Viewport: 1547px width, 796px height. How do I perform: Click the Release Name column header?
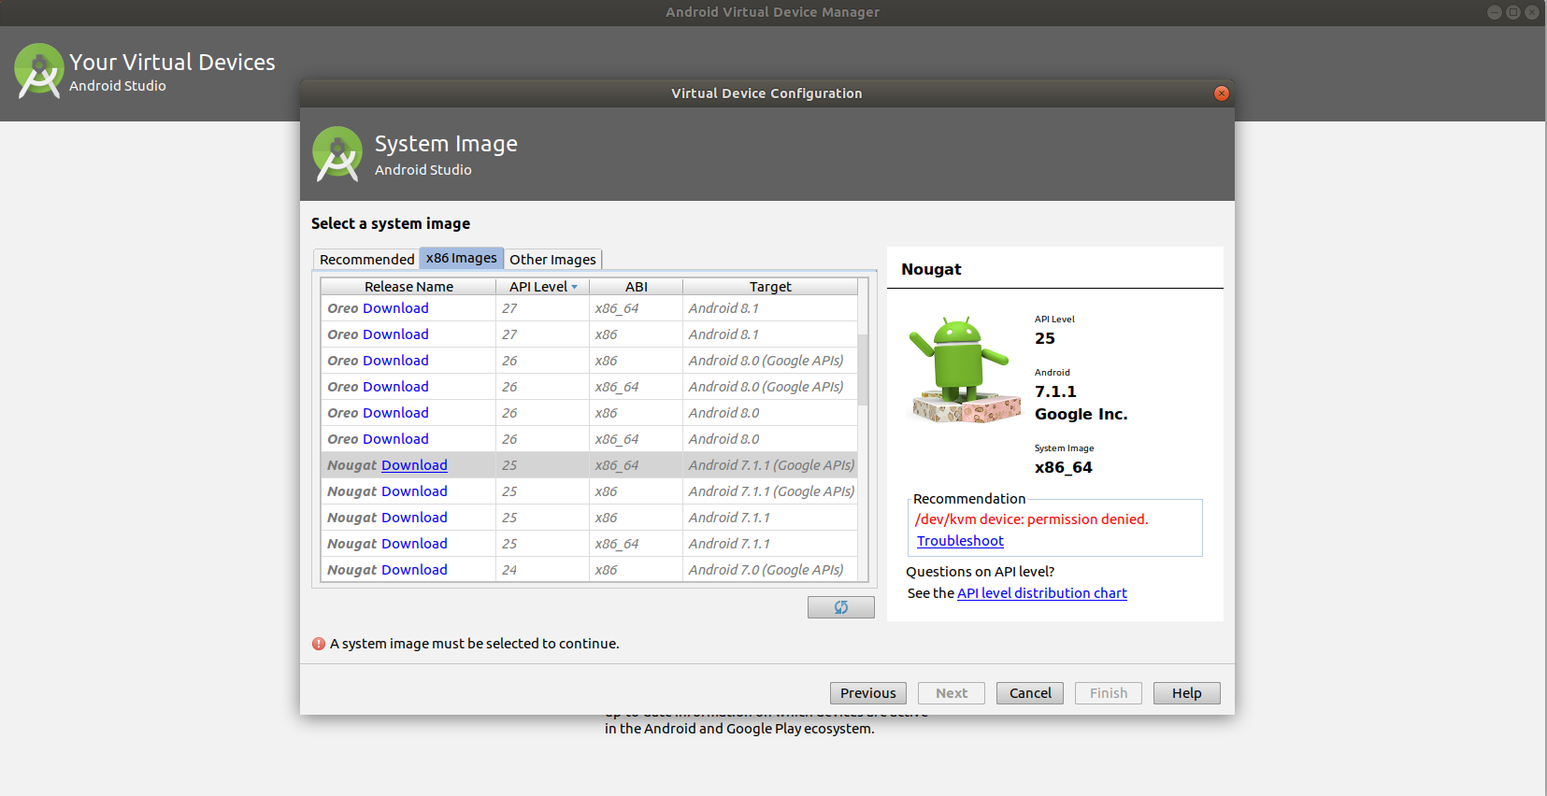(408, 287)
